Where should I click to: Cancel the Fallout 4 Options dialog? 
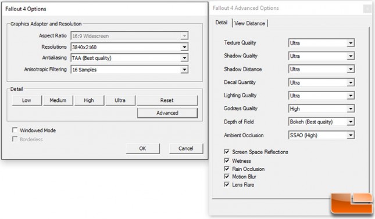tap(186, 148)
